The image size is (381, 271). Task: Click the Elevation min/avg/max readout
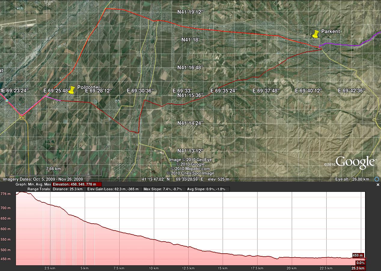tap(77, 184)
